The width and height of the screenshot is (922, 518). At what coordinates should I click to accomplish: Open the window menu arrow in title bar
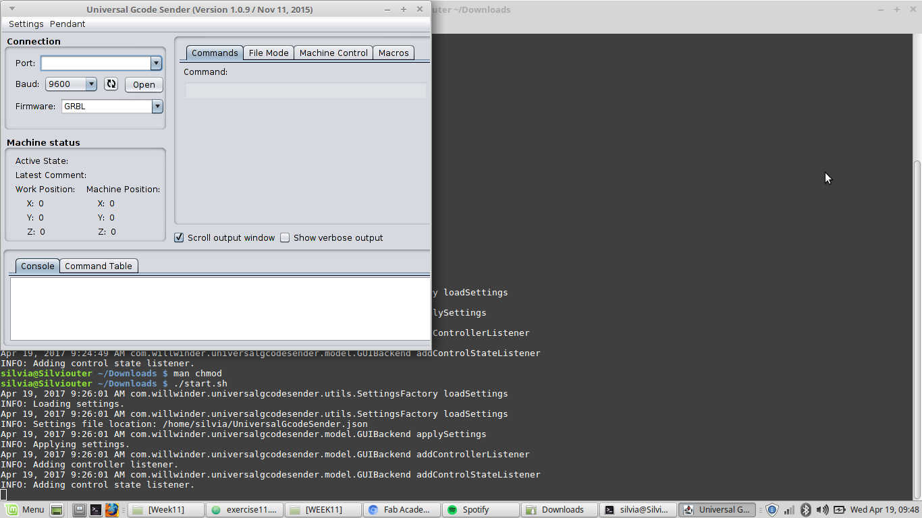point(11,9)
